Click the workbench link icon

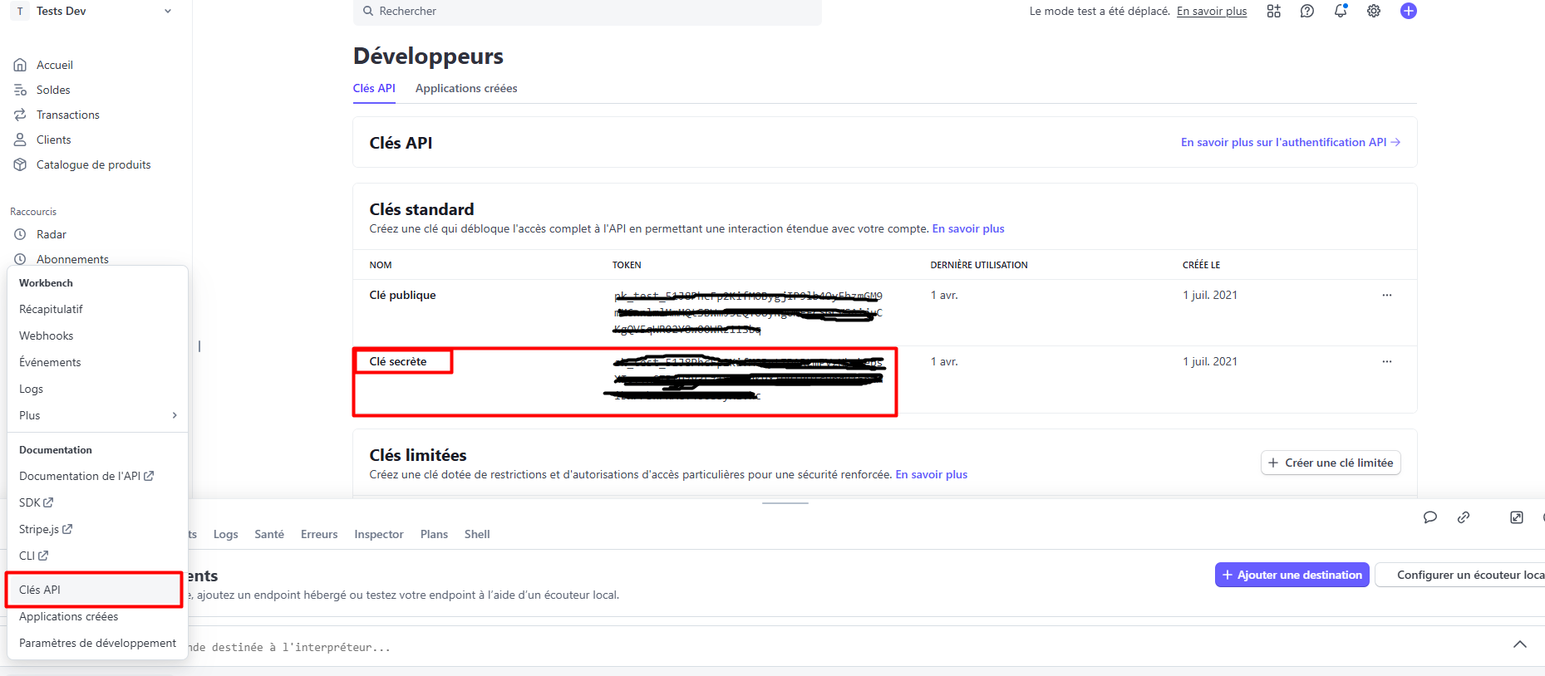click(x=1463, y=517)
